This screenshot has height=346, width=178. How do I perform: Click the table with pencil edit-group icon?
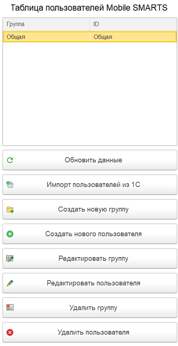click(10, 258)
